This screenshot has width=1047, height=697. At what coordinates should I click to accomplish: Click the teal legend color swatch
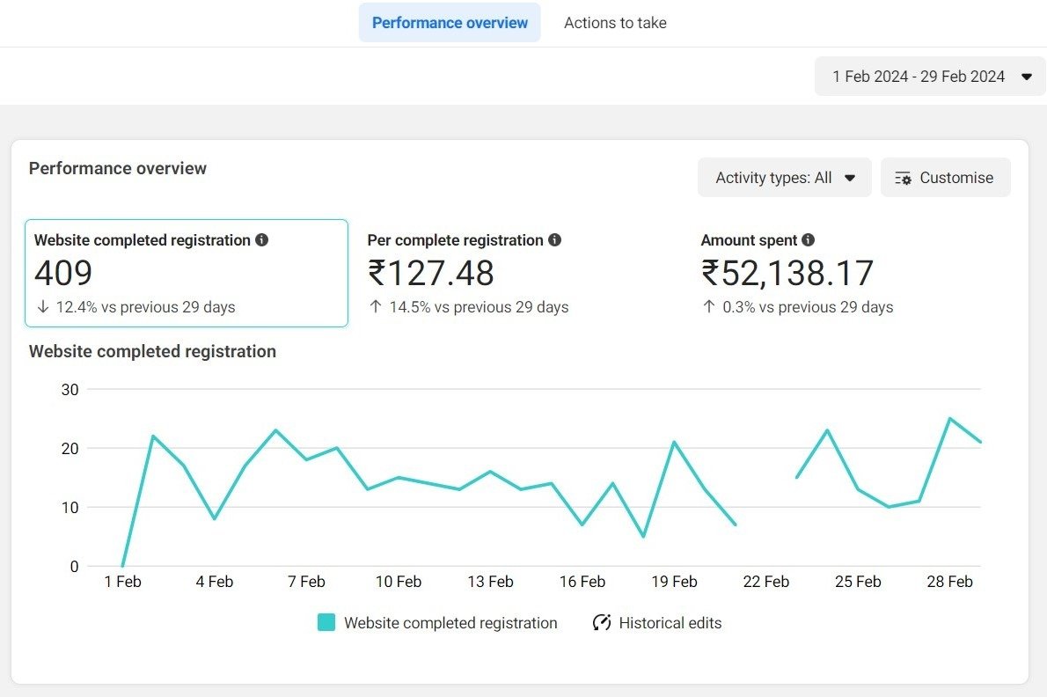coord(327,622)
